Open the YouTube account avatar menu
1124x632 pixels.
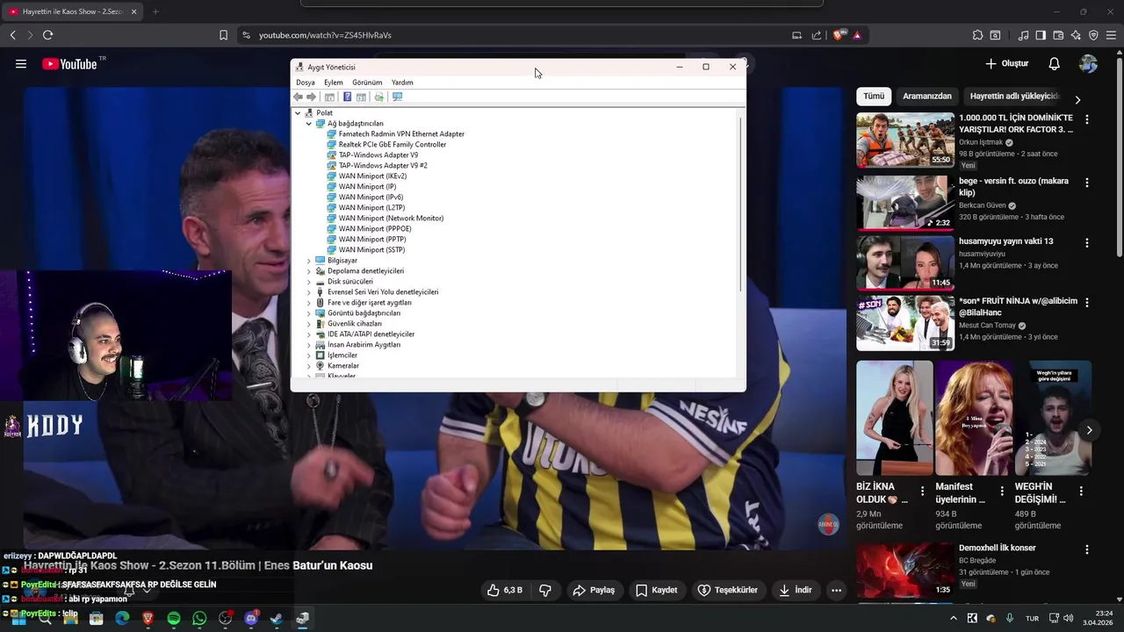[1088, 64]
